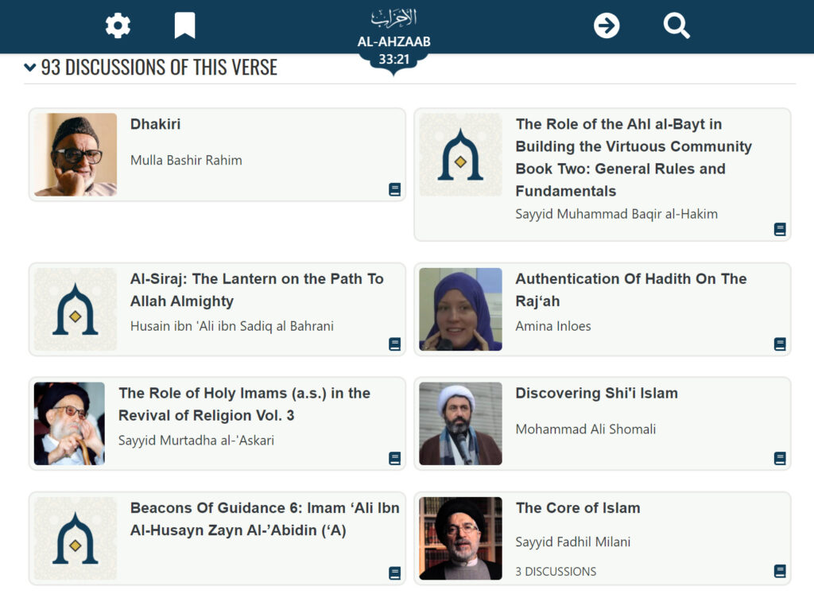This screenshot has width=814, height=598.
Task: Open the search magnifier icon
Action: coord(676,26)
